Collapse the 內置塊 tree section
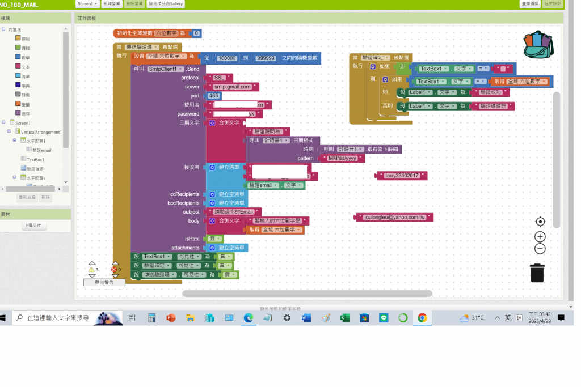This screenshot has height=387, width=581. (3, 29)
